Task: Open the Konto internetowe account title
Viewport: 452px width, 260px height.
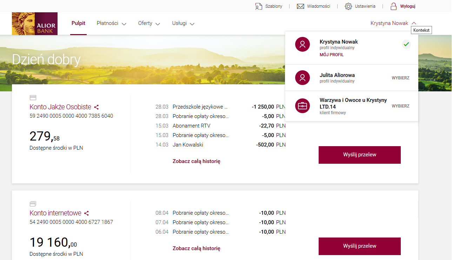Action: (55, 213)
